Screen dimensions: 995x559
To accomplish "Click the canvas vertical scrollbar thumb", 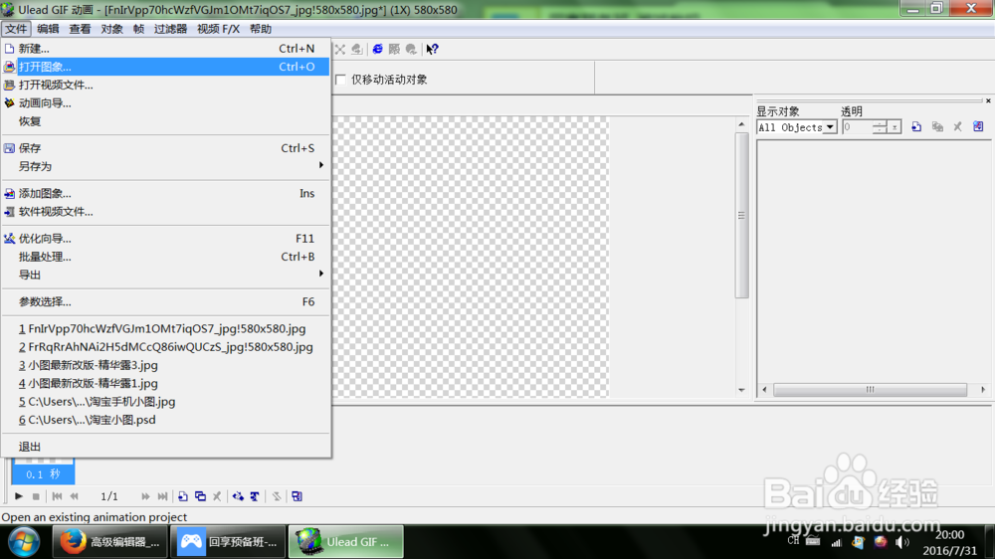I will pyautogui.click(x=741, y=216).
